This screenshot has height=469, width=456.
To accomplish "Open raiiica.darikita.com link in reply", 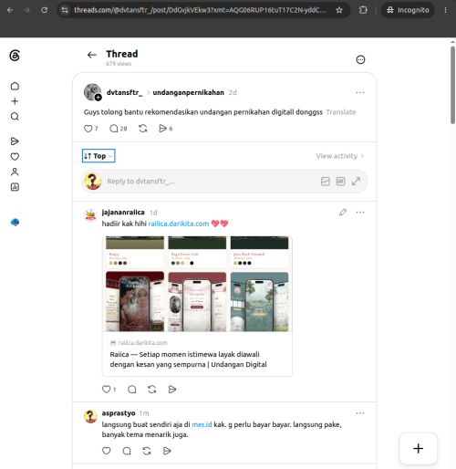I will pos(179,224).
